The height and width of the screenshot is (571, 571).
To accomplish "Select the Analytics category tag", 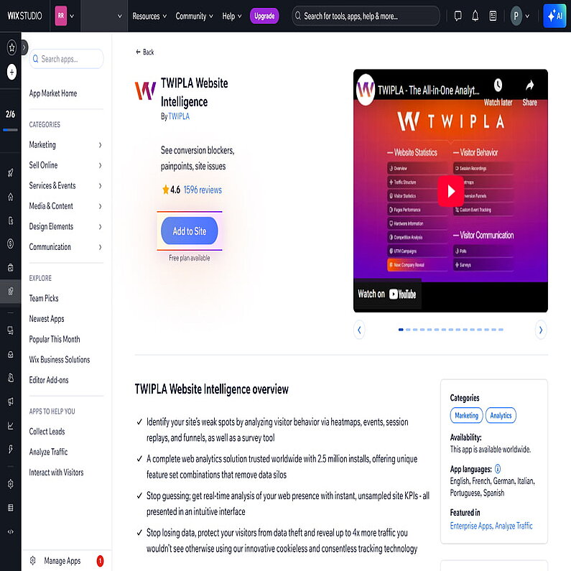I will tap(501, 415).
